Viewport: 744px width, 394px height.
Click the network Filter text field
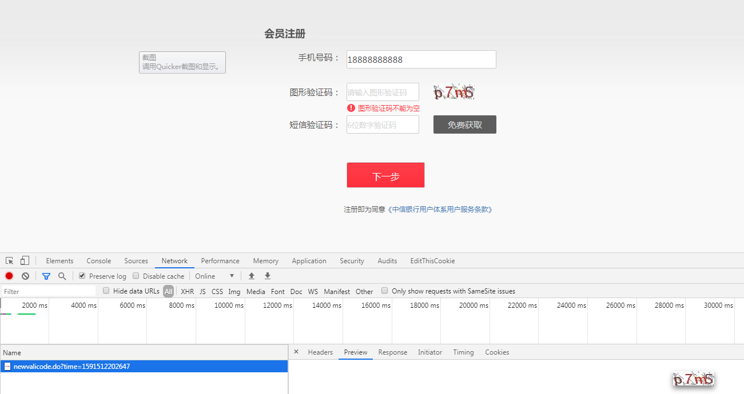[x=49, y=291]
